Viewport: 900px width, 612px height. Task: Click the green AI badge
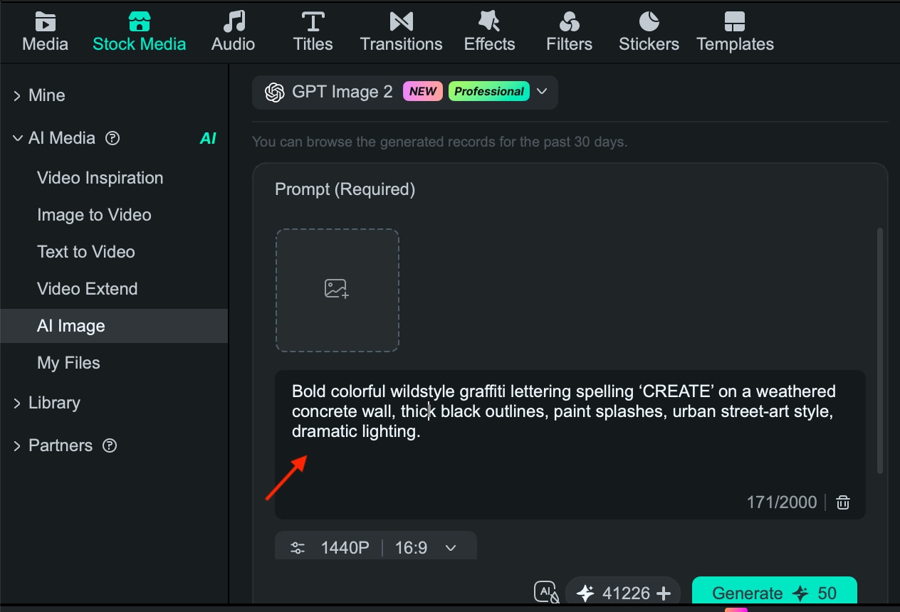click(x=208, y=138)
